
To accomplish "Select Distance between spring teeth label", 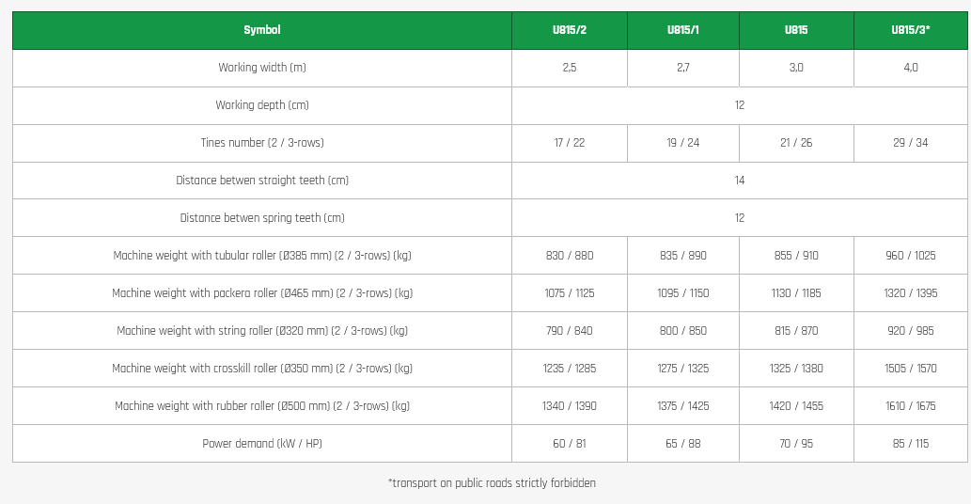I will 262,218.
